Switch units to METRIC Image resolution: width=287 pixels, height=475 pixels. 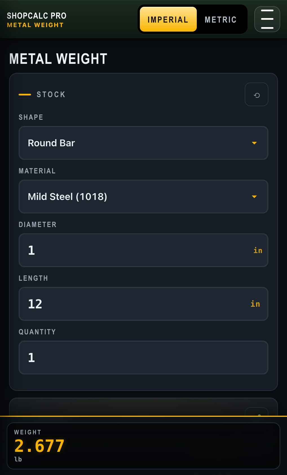[221, 19]
